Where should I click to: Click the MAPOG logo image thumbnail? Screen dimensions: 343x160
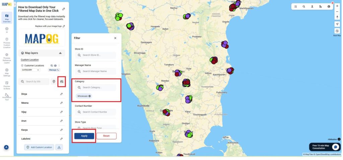click(42, 38)
